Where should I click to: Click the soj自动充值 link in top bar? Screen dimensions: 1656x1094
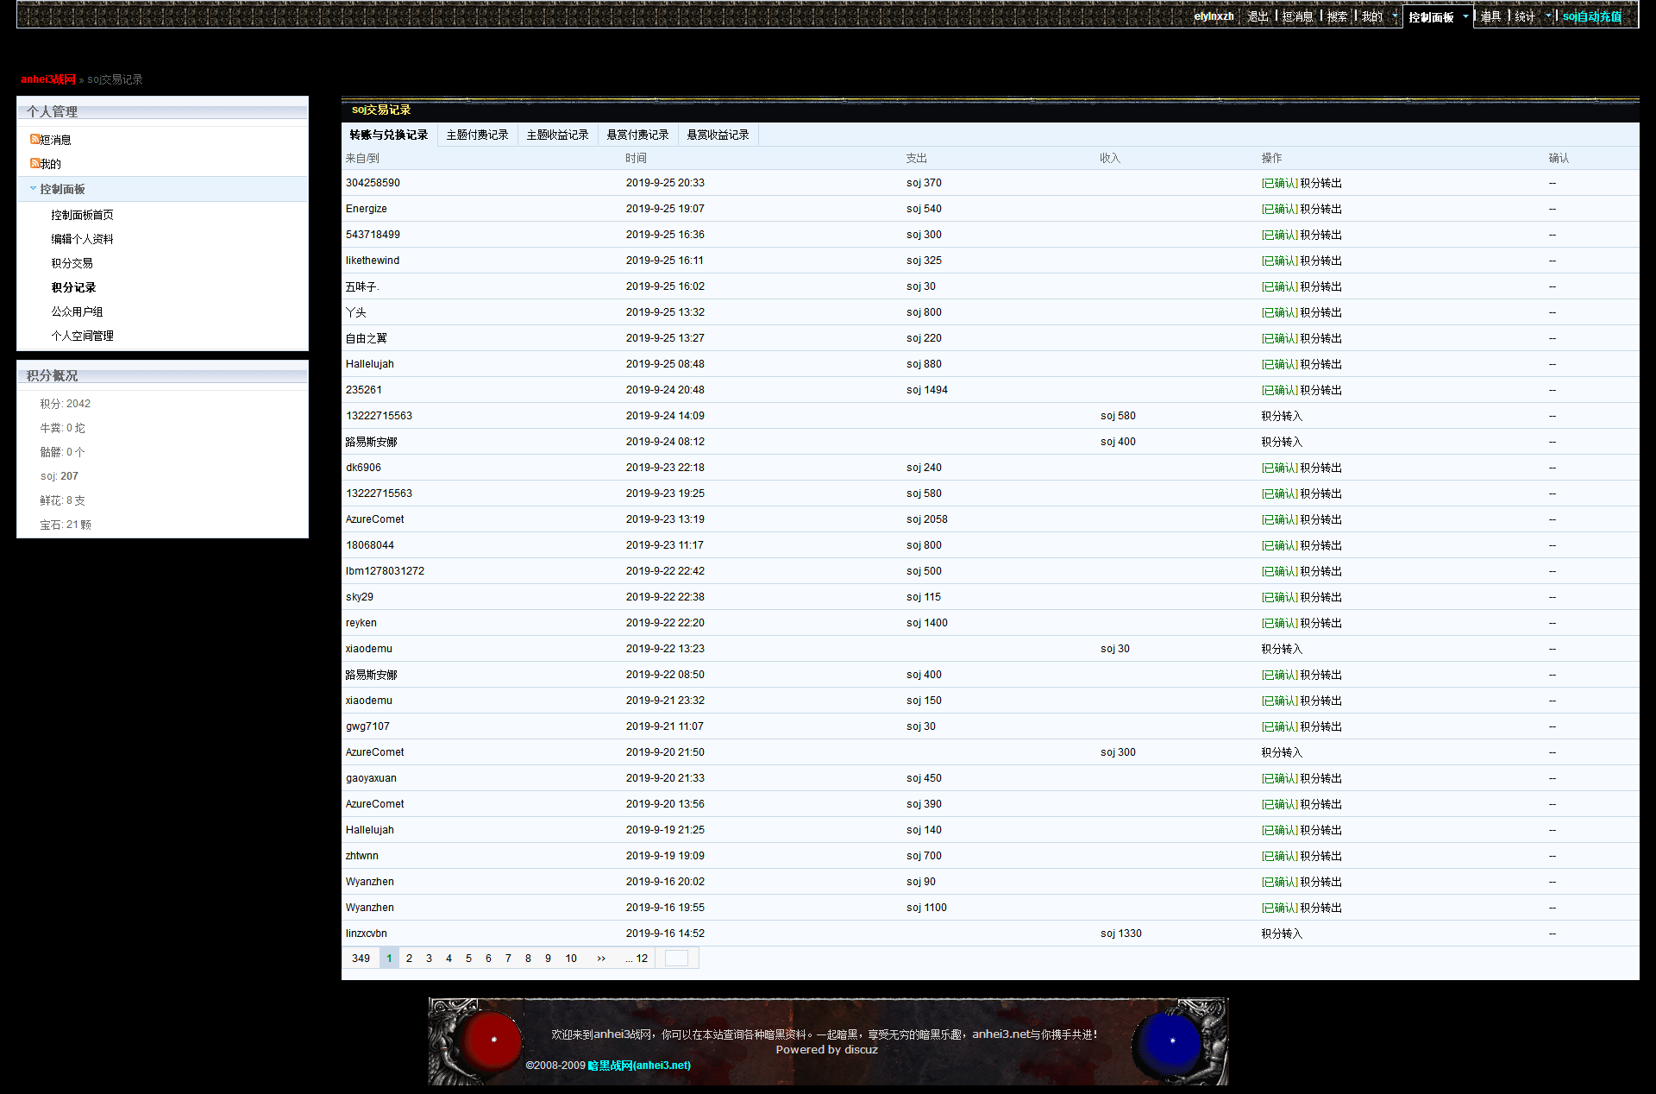pos(1591,16)
